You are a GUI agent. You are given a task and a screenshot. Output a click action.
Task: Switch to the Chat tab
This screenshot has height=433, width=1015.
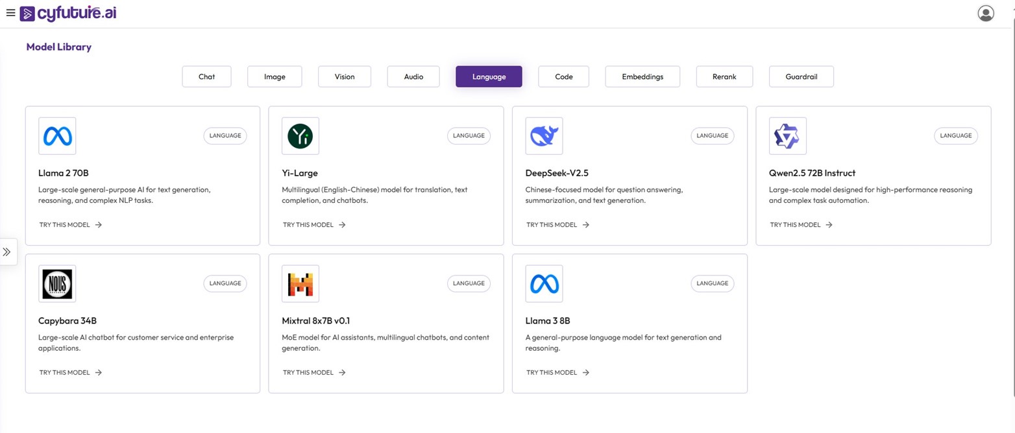206,76
